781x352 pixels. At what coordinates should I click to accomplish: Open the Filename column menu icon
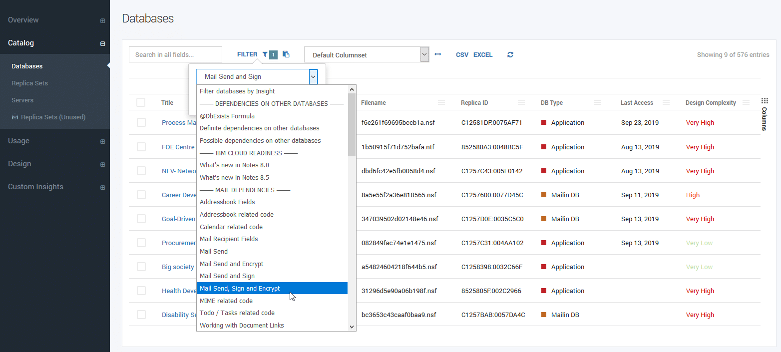[441, 102]
